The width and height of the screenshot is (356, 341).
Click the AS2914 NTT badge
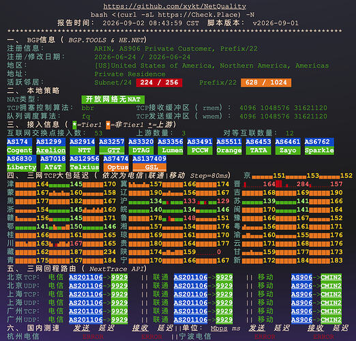click(82, 146)
